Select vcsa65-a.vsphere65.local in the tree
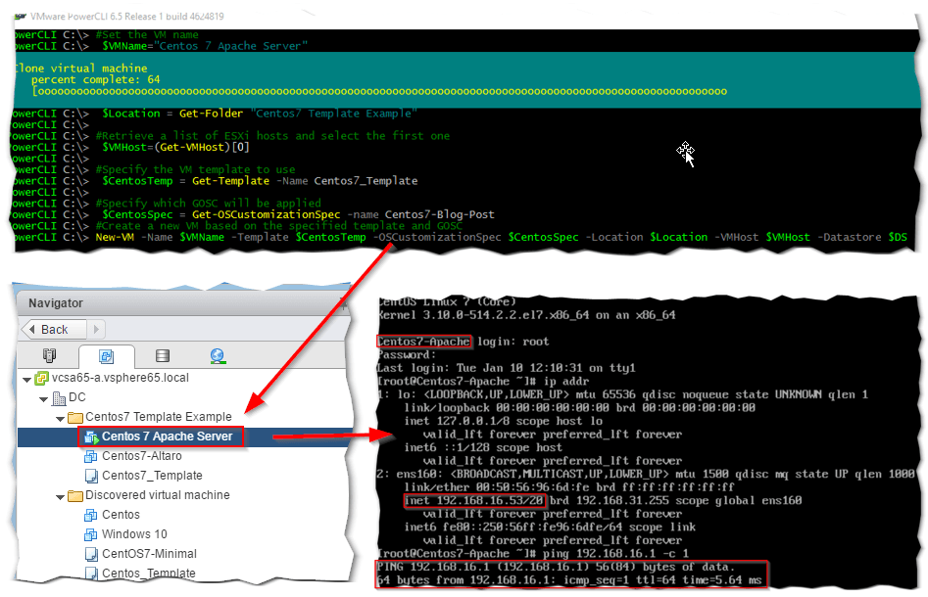The width and height of the screenshot is (928, 597). pyautogui.click(x=121, y=378)
